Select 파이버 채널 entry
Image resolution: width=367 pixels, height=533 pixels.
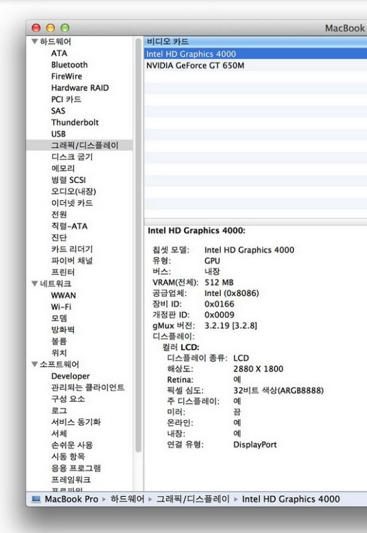[x=72, y=261]
